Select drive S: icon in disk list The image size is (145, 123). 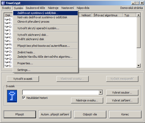point(7,66)
